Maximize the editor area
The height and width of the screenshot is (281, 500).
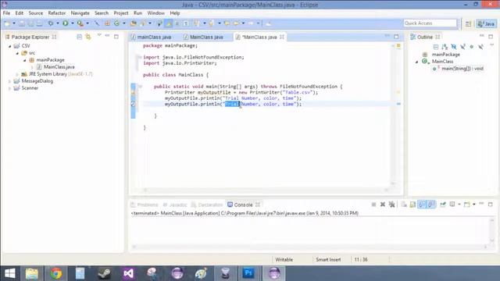(x=396, y=37)
